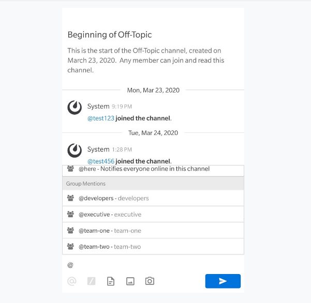This screenshot has height=303, width=311.
Task: Click System avatar on 1:28 PM post
Action: coord(75,150)
